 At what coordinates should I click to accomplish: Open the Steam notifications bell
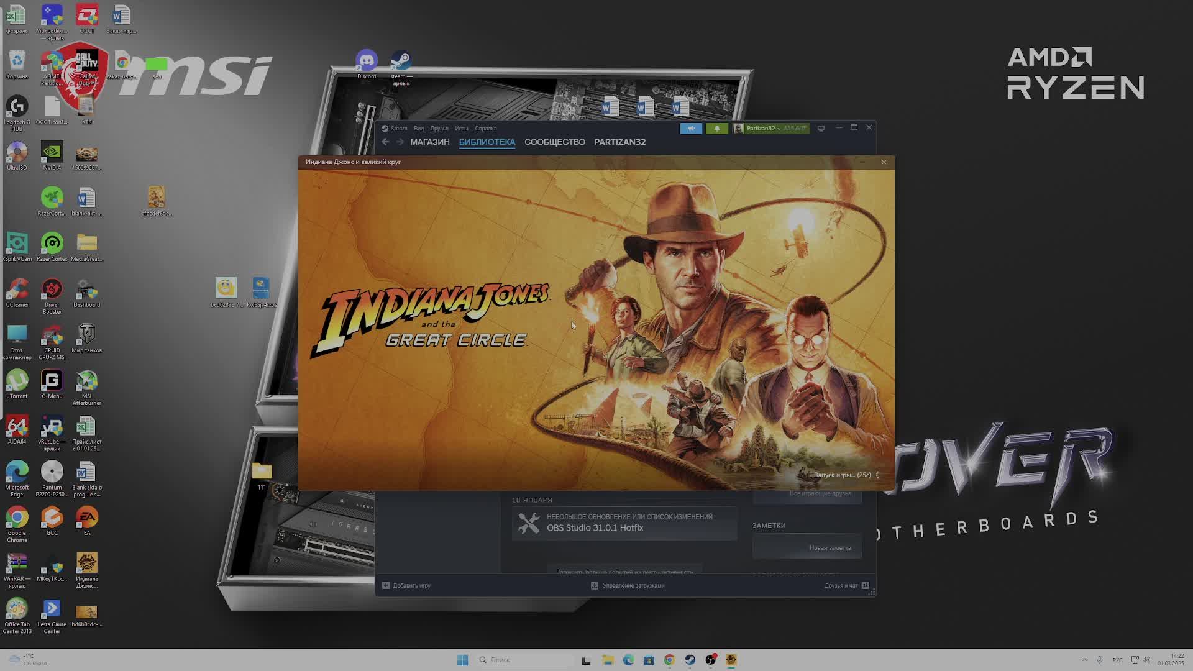(716, 129)
